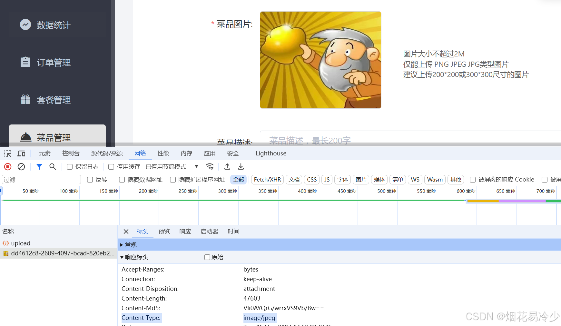Select the upload request row
561x326 pixels.
[x=59, y=243]
